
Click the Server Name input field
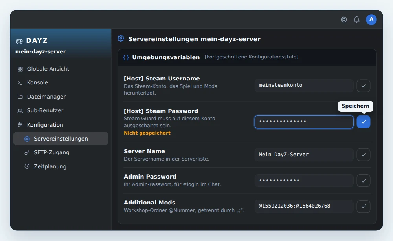[x=304, y=155]
